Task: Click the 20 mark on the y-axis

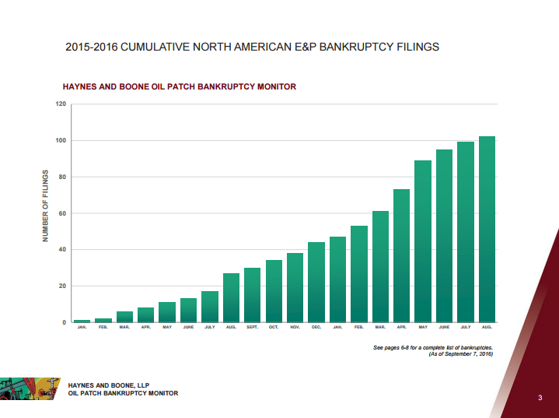Action: click(62, 286)
